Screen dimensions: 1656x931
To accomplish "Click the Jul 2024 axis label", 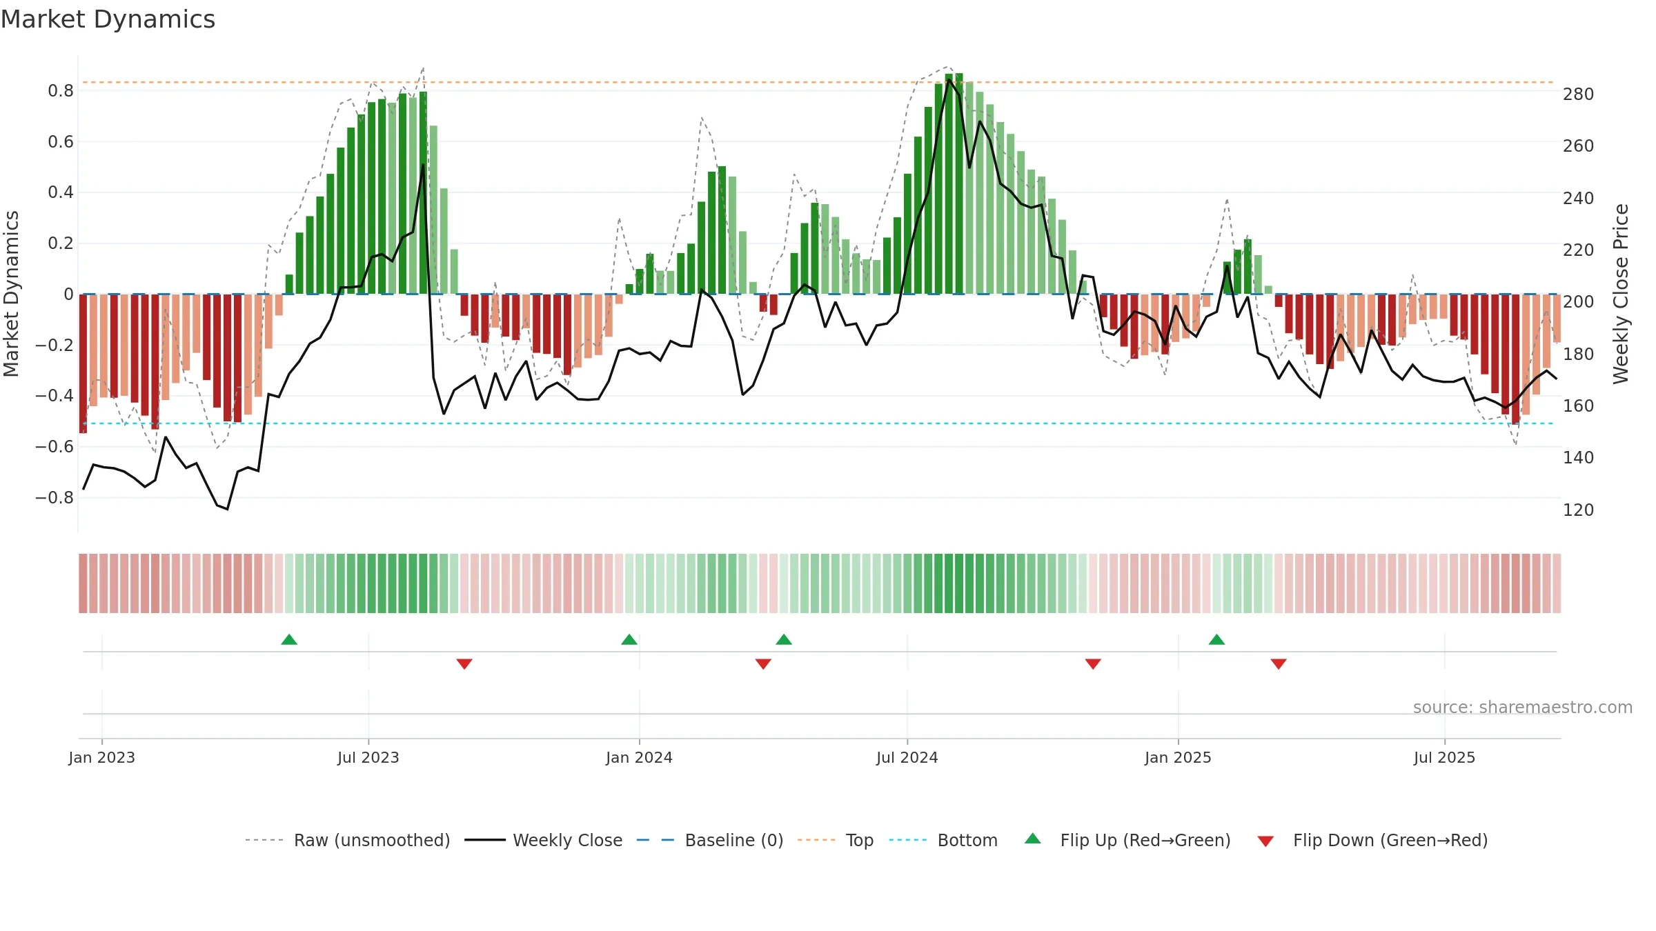I will [907, 757].
